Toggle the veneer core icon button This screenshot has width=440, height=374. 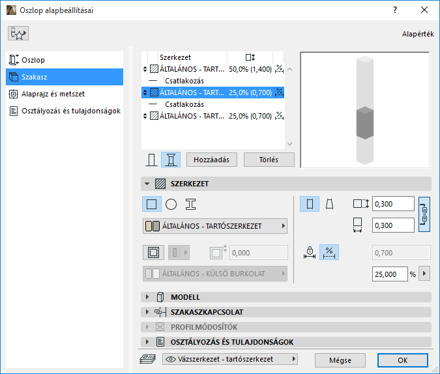[153, 253]
